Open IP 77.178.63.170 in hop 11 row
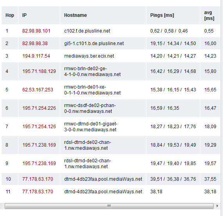 point(38,191)
